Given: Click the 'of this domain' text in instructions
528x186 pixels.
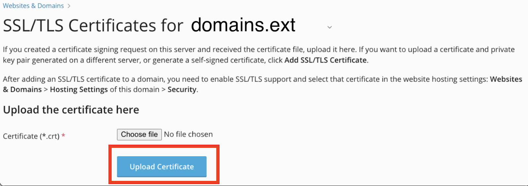Looking at the screenshot, I should pos(135,90).
